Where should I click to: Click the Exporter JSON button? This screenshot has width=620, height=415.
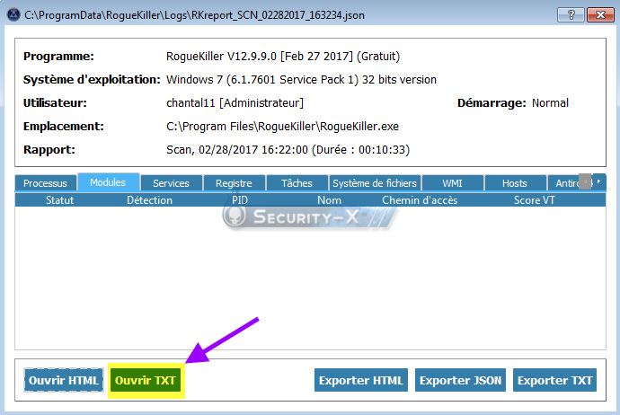(460, 380)
